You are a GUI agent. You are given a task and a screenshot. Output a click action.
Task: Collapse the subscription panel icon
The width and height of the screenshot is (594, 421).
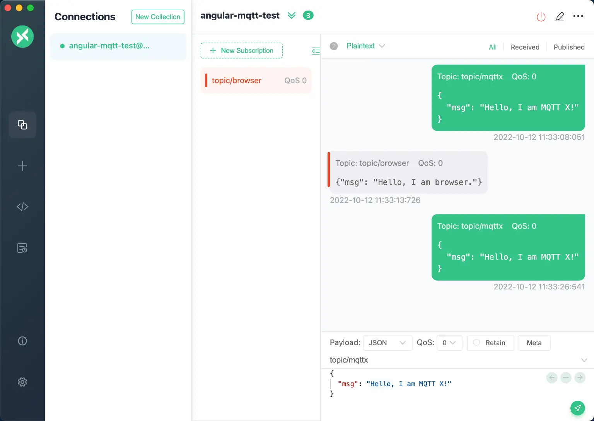[x=315, y=51]
